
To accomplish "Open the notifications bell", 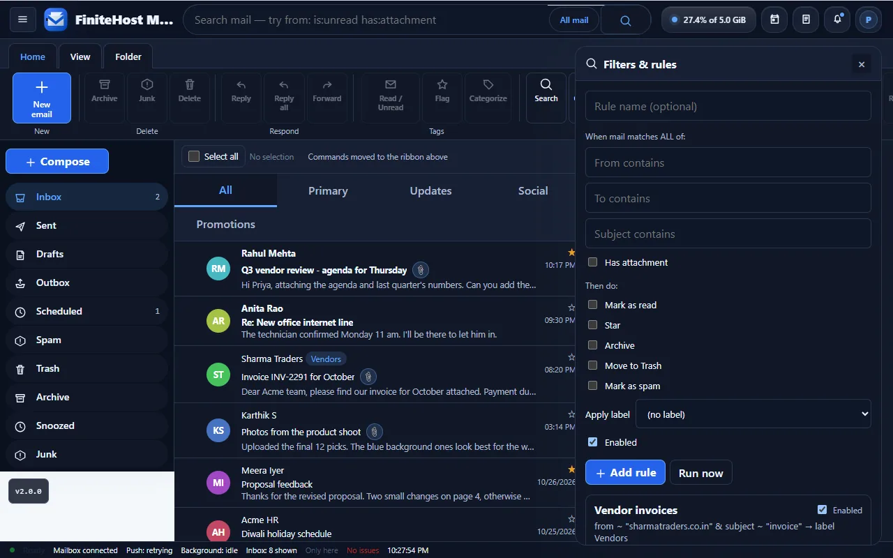I will (x=837, y=20).
